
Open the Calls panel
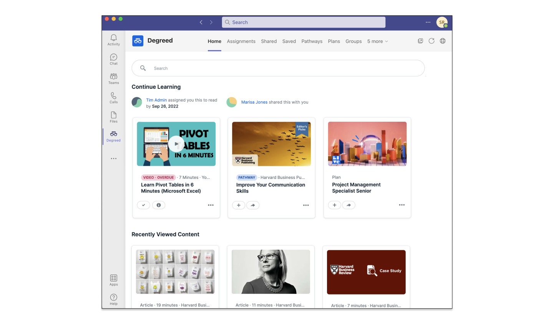pyautogui.click(x=113, y=97)
